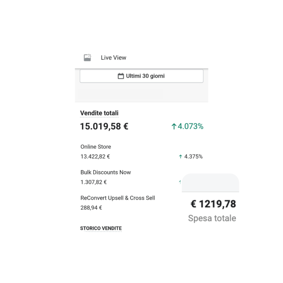Screen dimensions: 283x283
Task: Open the Online Store sales channel
Action: (95, 147)
